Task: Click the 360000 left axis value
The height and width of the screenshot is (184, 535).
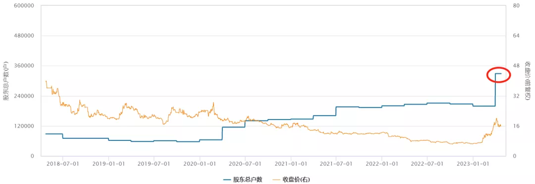Action: point(24,66)
